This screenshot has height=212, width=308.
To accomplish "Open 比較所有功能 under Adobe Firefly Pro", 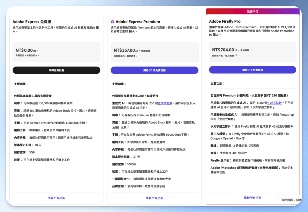I will point(253,198).
